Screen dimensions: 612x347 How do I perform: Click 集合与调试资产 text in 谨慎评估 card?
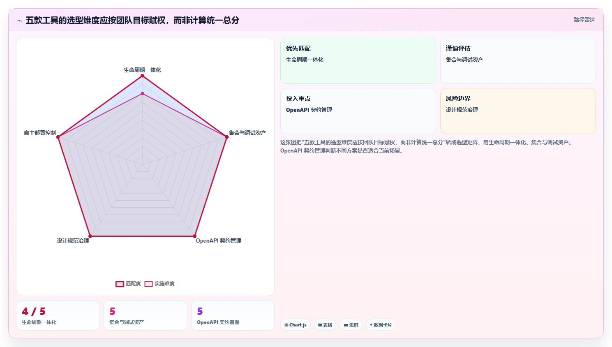coord(464,60)
